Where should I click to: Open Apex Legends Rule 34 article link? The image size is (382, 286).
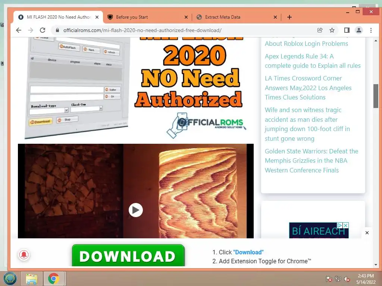pos(313,61)
